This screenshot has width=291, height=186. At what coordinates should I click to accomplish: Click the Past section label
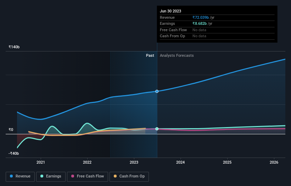(150, 55)
